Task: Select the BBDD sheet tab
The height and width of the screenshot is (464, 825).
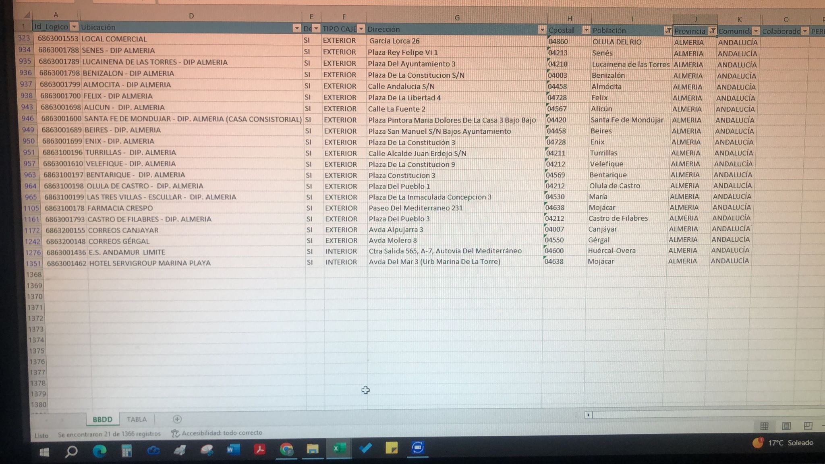Action: (102, 419)
